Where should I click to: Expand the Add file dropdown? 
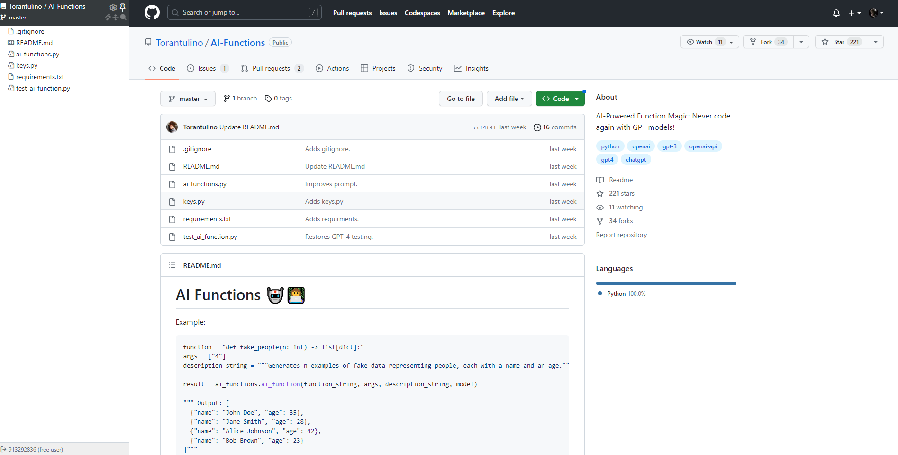point(509,99)
